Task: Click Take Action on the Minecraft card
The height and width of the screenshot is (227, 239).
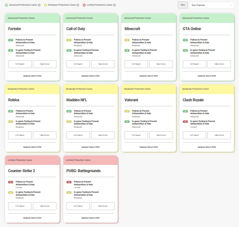Action: (x=161, y=64)
